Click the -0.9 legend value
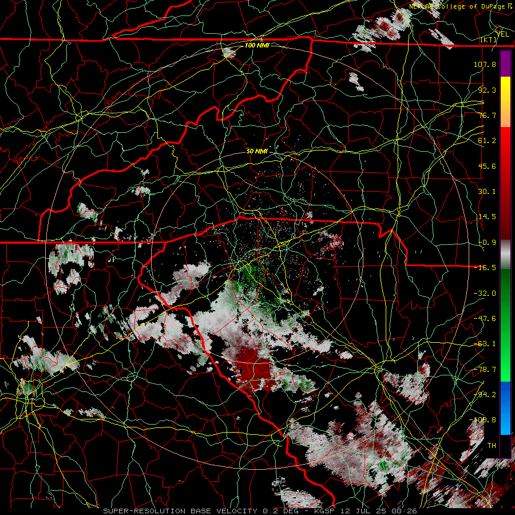Image resolution: width=515 pixels, height=515 pixels. pos(487,243)
